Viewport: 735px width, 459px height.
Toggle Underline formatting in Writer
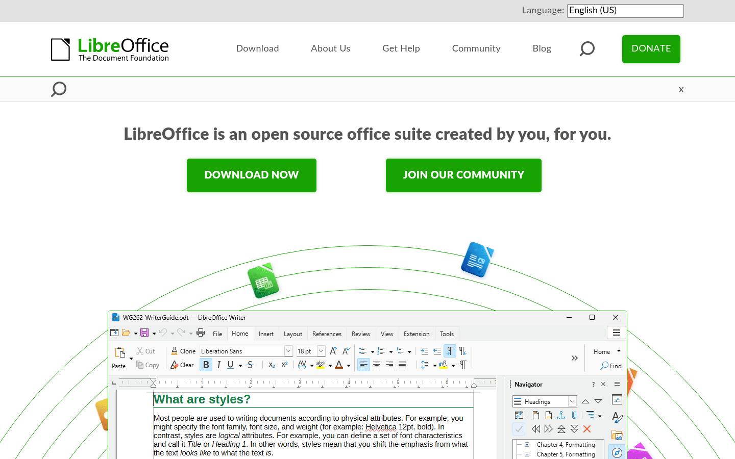(231, 365)
